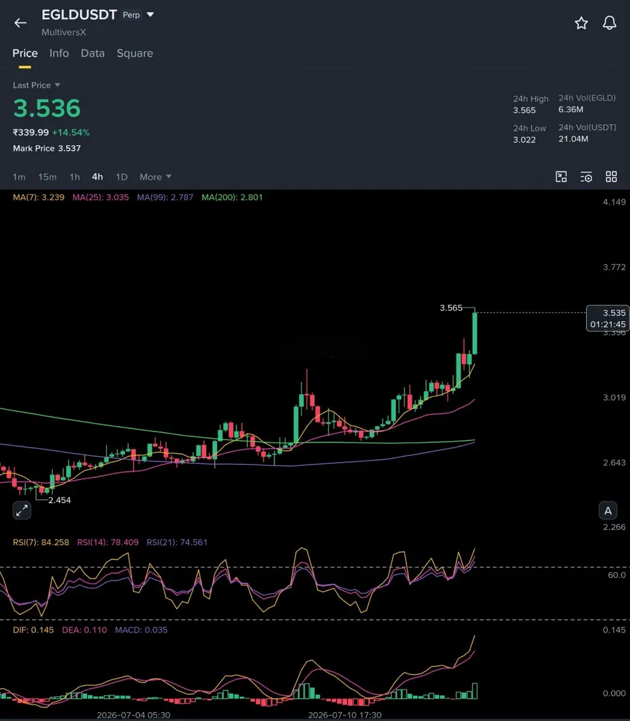The width and height of the screenshot is (630, 721).
Task: Click the ₹339.99 converted price
Action: click(31, 132)
